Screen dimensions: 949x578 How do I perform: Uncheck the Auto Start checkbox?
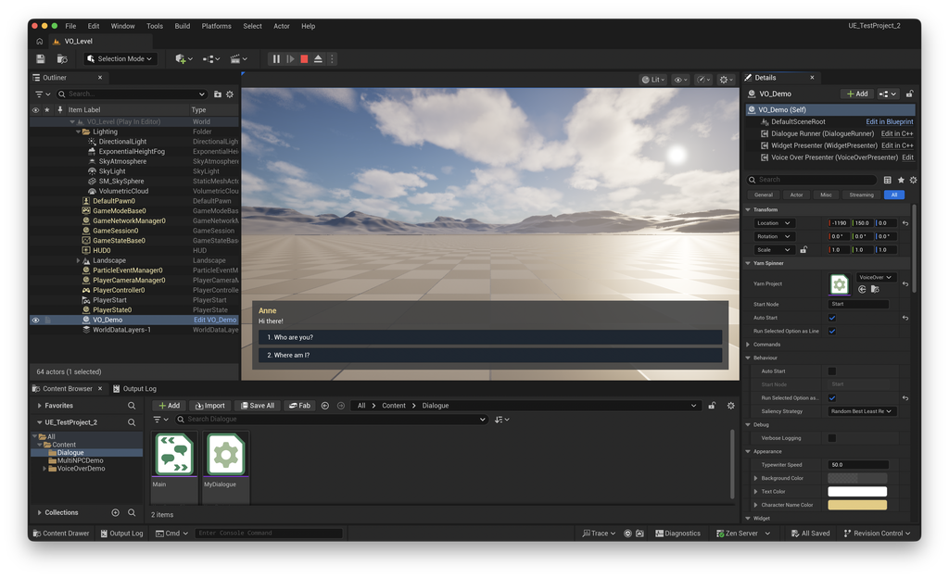click(x=832, y=318)
